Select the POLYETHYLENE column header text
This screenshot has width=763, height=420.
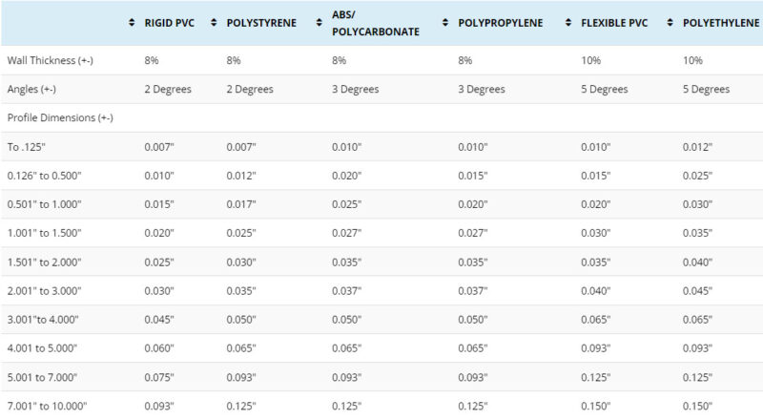(721, 23)
